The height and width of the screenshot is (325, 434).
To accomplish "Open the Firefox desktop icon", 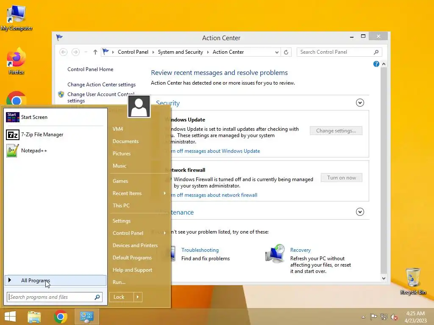I will 17,61.
